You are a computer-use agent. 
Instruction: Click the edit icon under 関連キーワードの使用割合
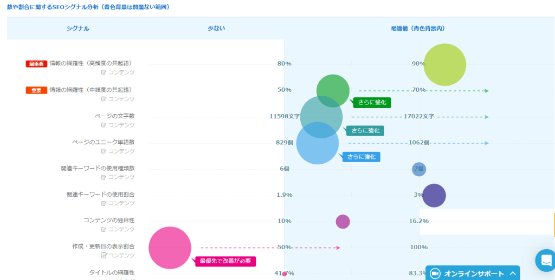(104, 203)
